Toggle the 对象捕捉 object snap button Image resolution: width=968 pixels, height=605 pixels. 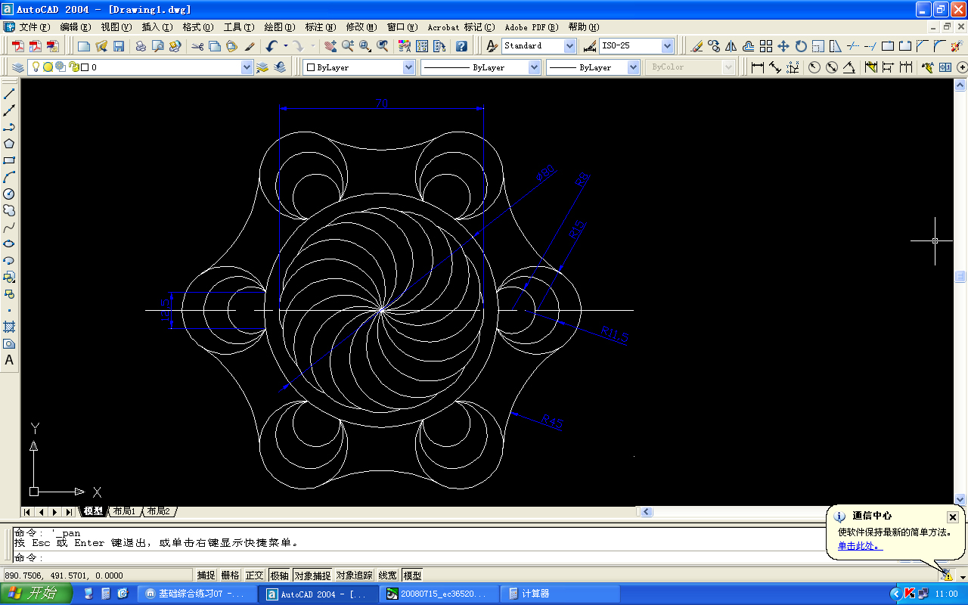tap(312, 576)
